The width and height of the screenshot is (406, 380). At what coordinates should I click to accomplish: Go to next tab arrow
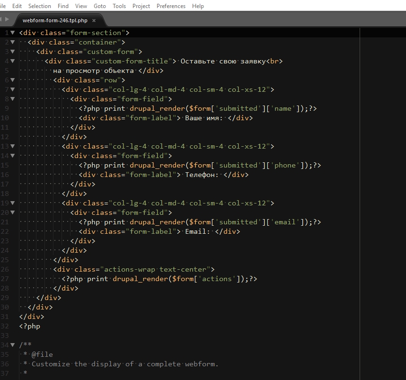pos(7,19)
